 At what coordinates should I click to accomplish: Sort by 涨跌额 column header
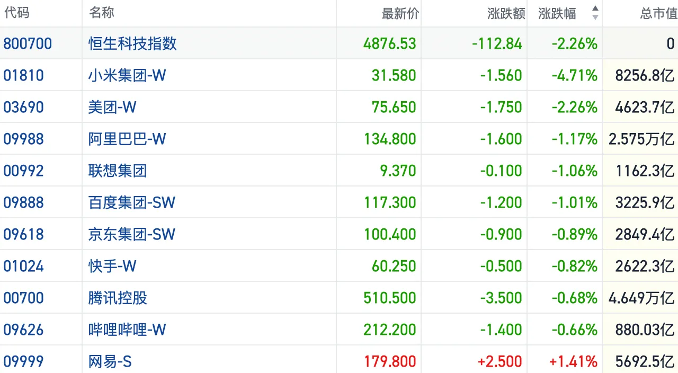tap(506, 14)
